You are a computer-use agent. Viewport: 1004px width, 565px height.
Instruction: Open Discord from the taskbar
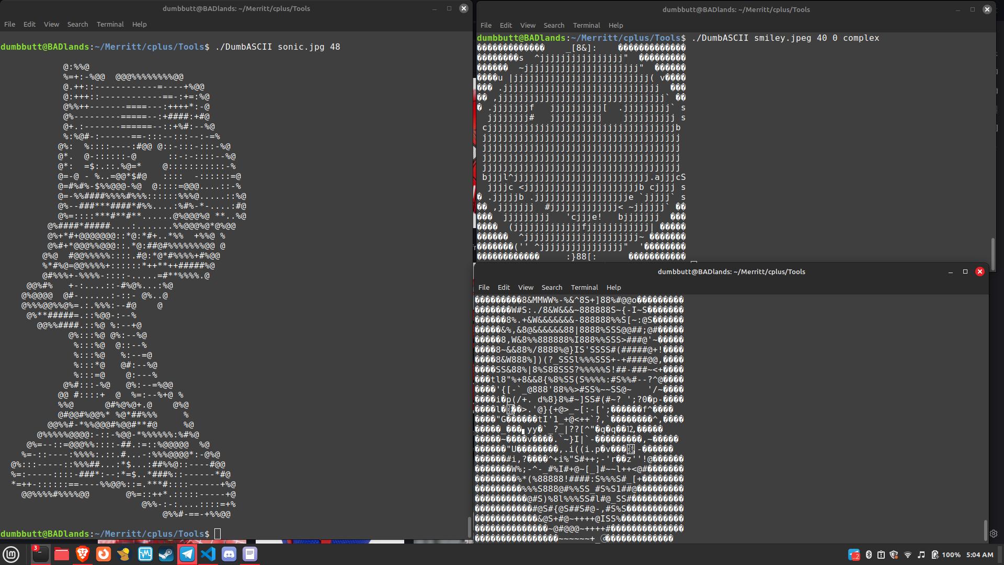tap(229, 554)
